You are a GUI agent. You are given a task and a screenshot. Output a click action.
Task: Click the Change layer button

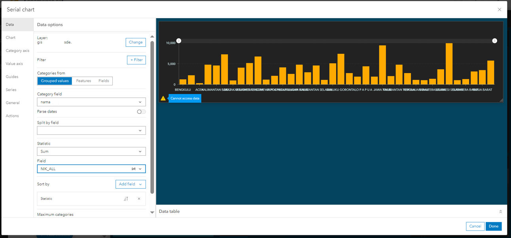[136, 42]
